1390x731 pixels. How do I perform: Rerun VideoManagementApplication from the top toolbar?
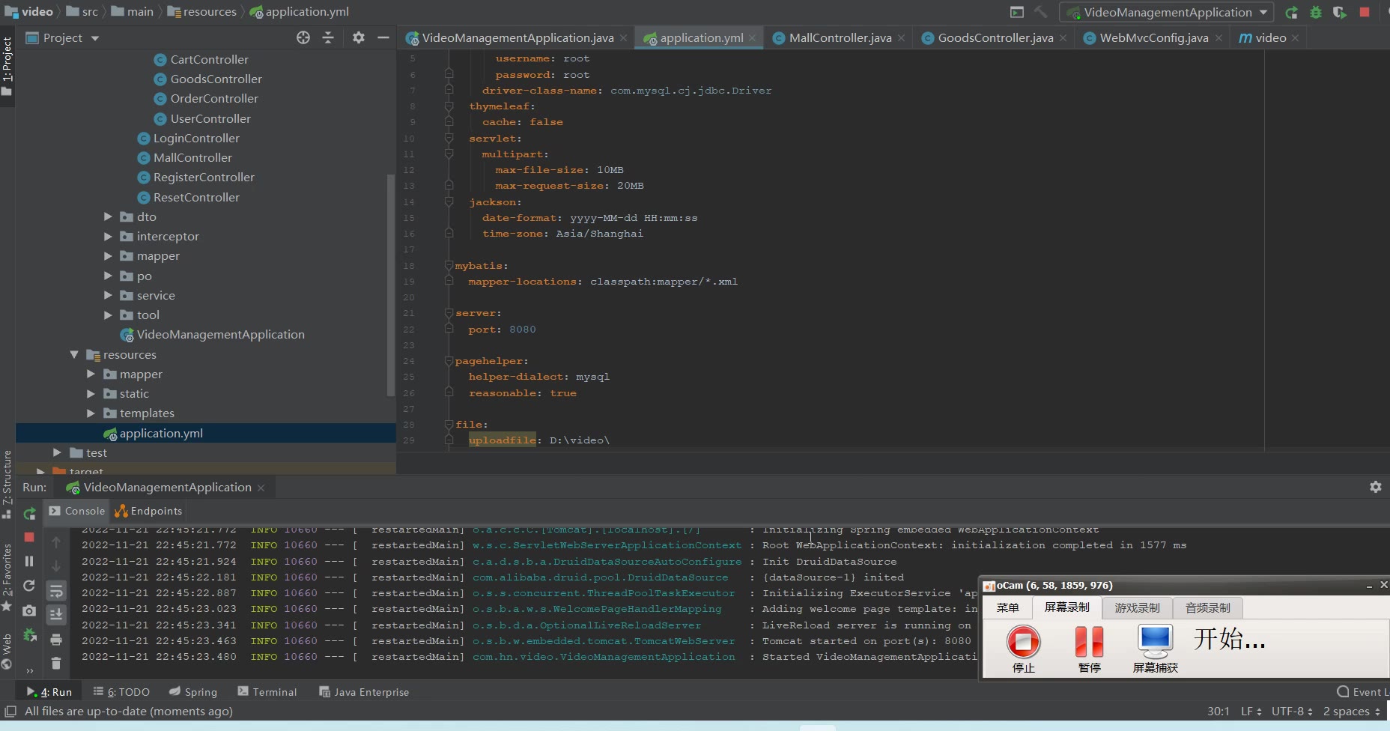click(1291, 12)
